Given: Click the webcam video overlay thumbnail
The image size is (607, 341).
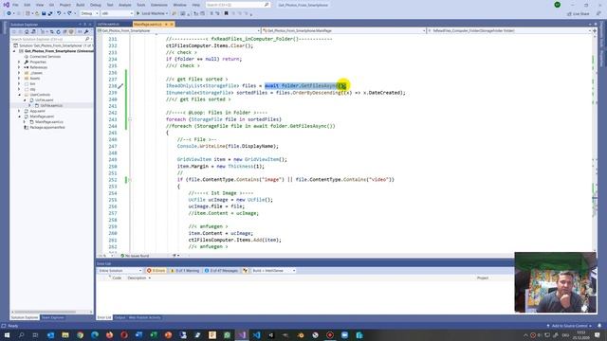Looking at the screenshot, I should 555,282.
